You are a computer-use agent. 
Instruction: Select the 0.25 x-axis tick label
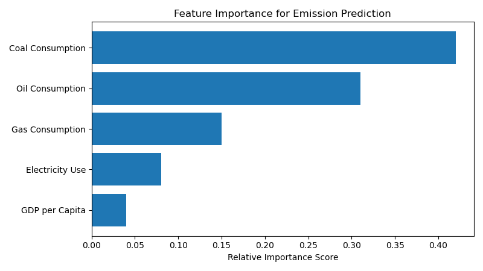pyautogui.click(x=309, y=245)
